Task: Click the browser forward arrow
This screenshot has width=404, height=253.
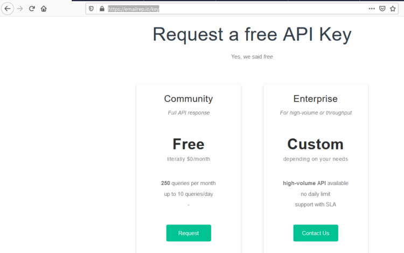Action: (20, 9)
